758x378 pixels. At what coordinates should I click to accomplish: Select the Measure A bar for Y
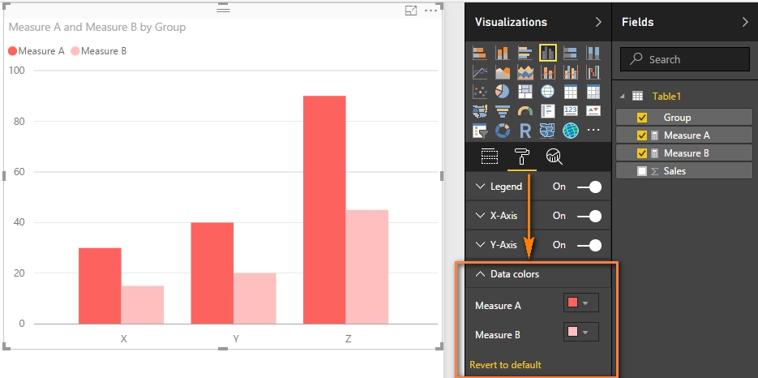pos(212,273)
